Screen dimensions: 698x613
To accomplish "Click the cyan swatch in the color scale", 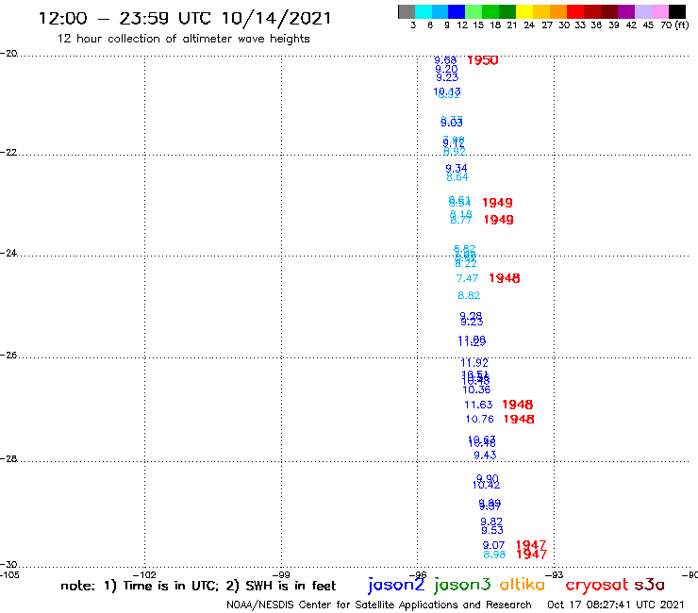I will pyautogui.click(x=424, y=11).
